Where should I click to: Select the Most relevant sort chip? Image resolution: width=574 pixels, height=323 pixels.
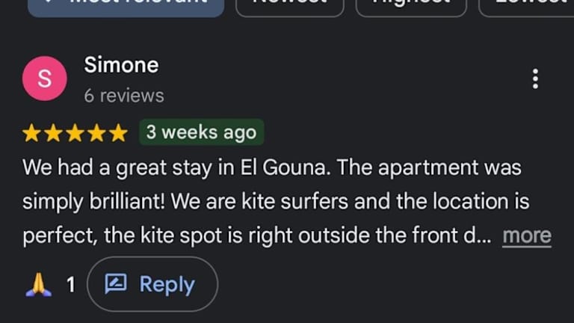coord(126,4)
